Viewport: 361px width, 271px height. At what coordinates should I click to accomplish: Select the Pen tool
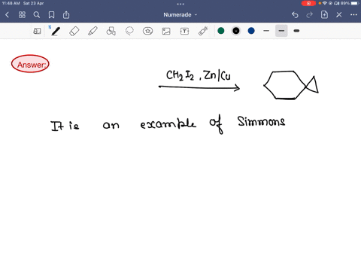[56, 31]
